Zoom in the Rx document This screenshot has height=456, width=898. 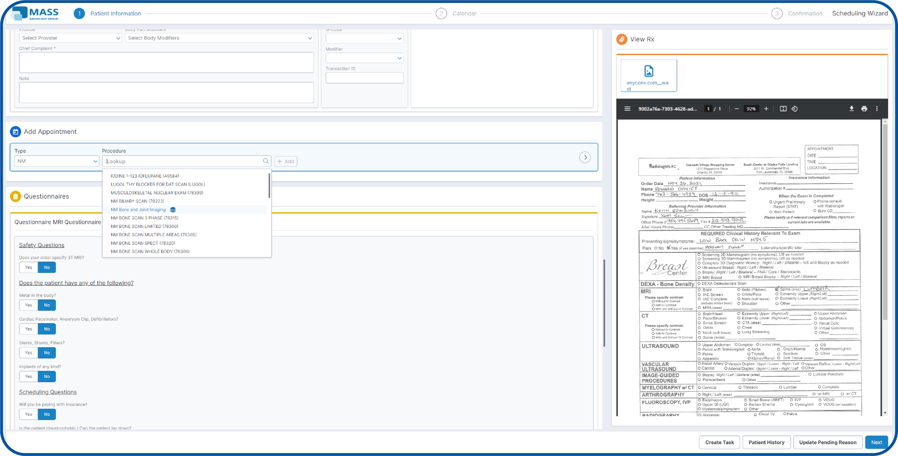pyautogui.click(x=766, y=109)
